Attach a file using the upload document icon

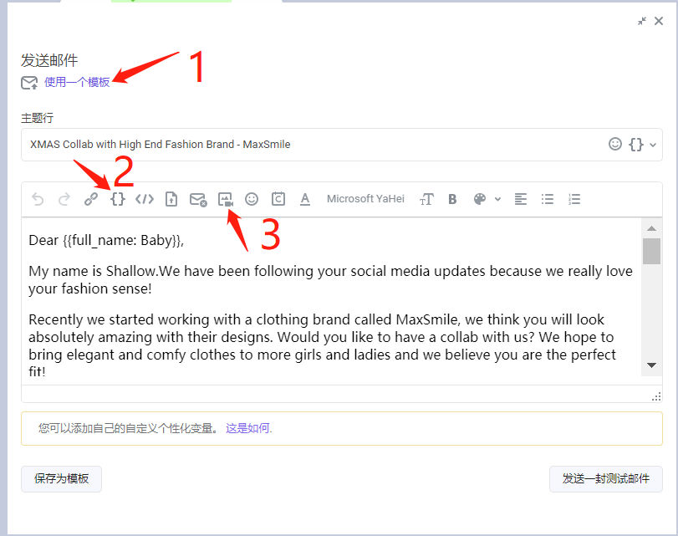[171, 199]
